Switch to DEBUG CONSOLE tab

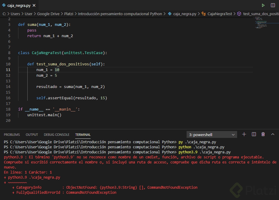[x=56, y=135]
